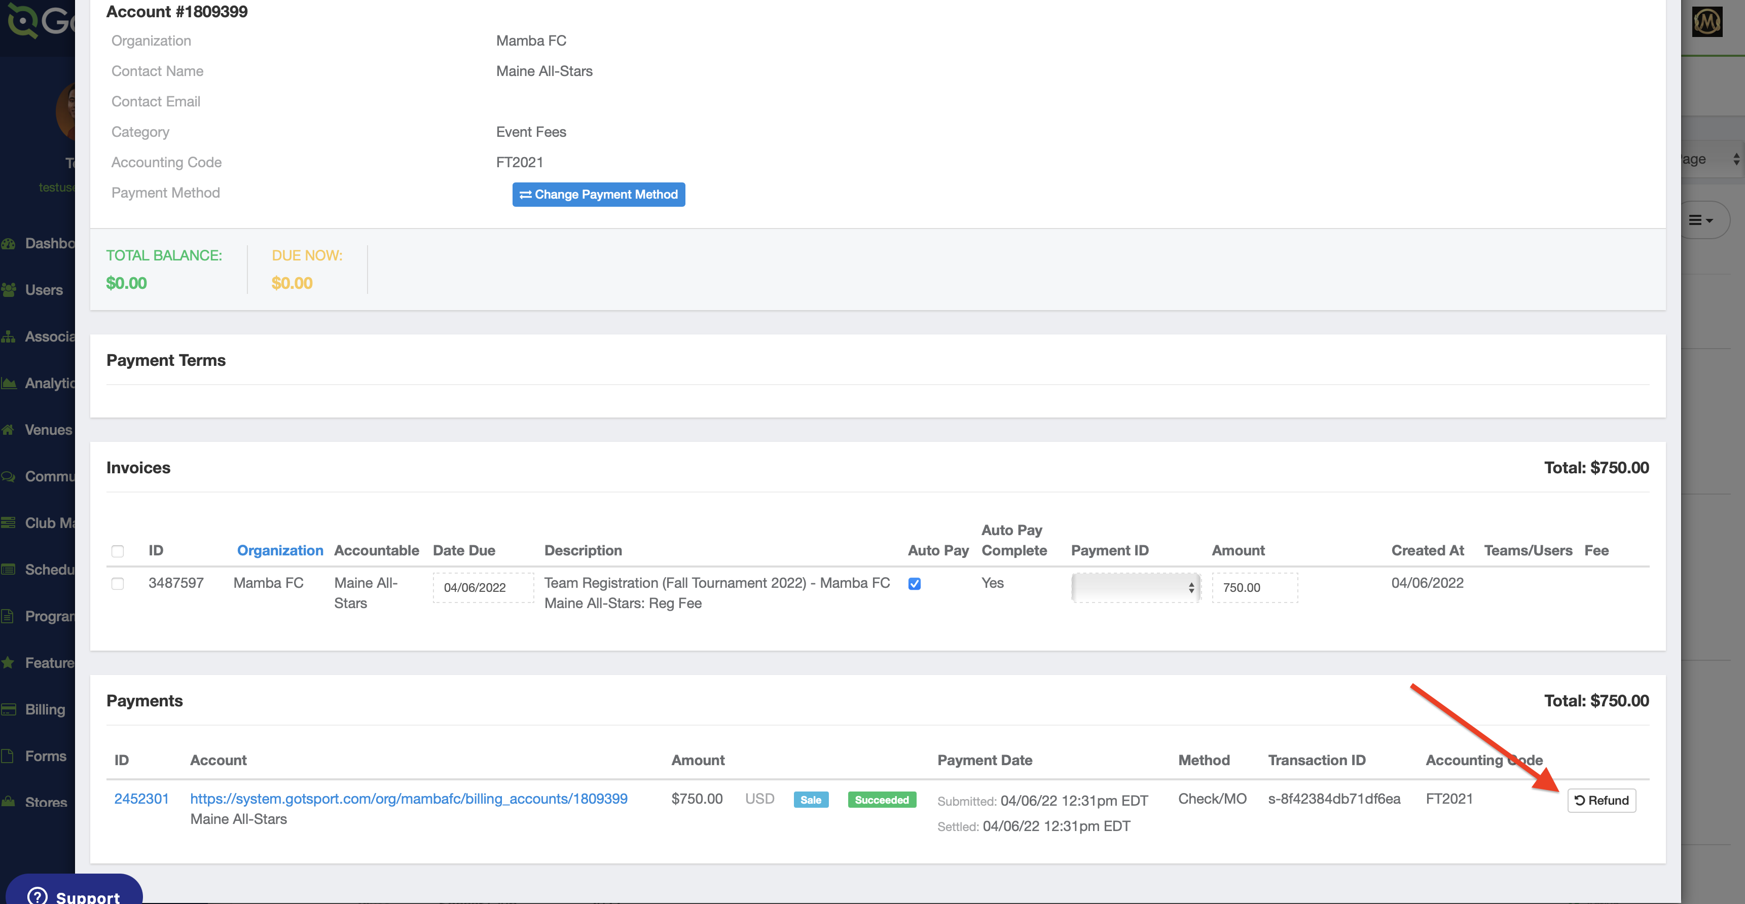Open the per page dropdown behind modal
Viewport: 1745px width, 904px height.
[1711, 159]
